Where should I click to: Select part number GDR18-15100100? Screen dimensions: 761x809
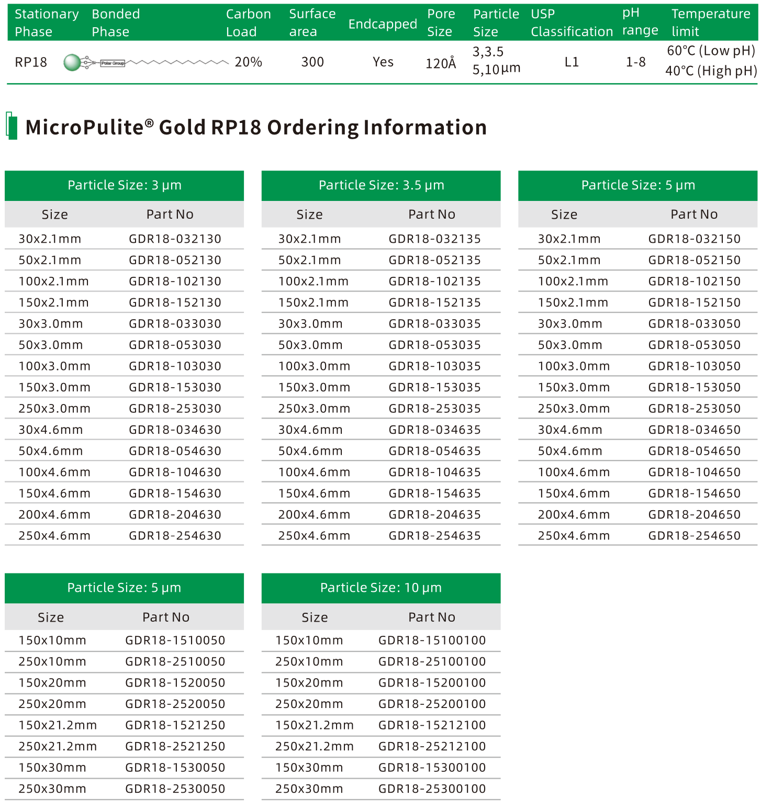pos(432,640)
